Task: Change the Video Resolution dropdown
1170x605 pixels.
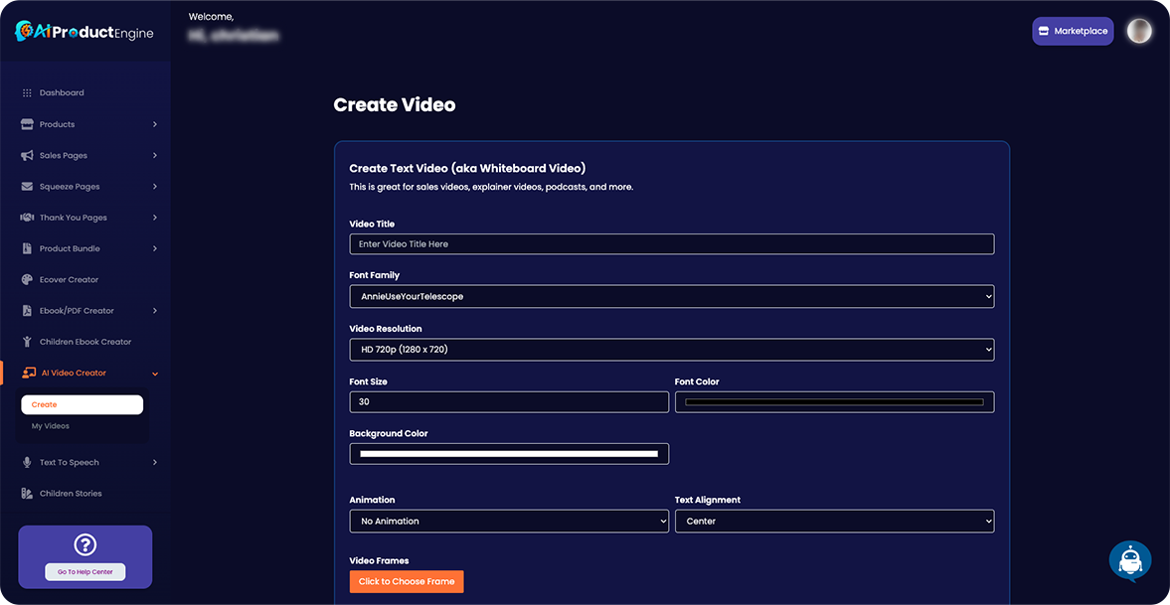Action: click(x=671, y=349)
